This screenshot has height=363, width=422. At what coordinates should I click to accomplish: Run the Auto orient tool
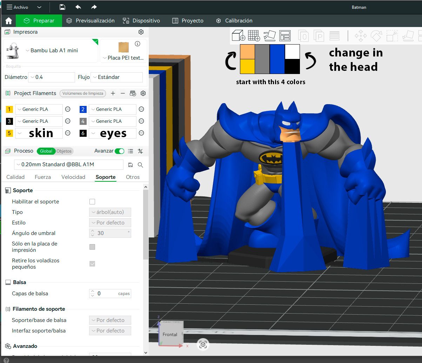click(269, 35)
